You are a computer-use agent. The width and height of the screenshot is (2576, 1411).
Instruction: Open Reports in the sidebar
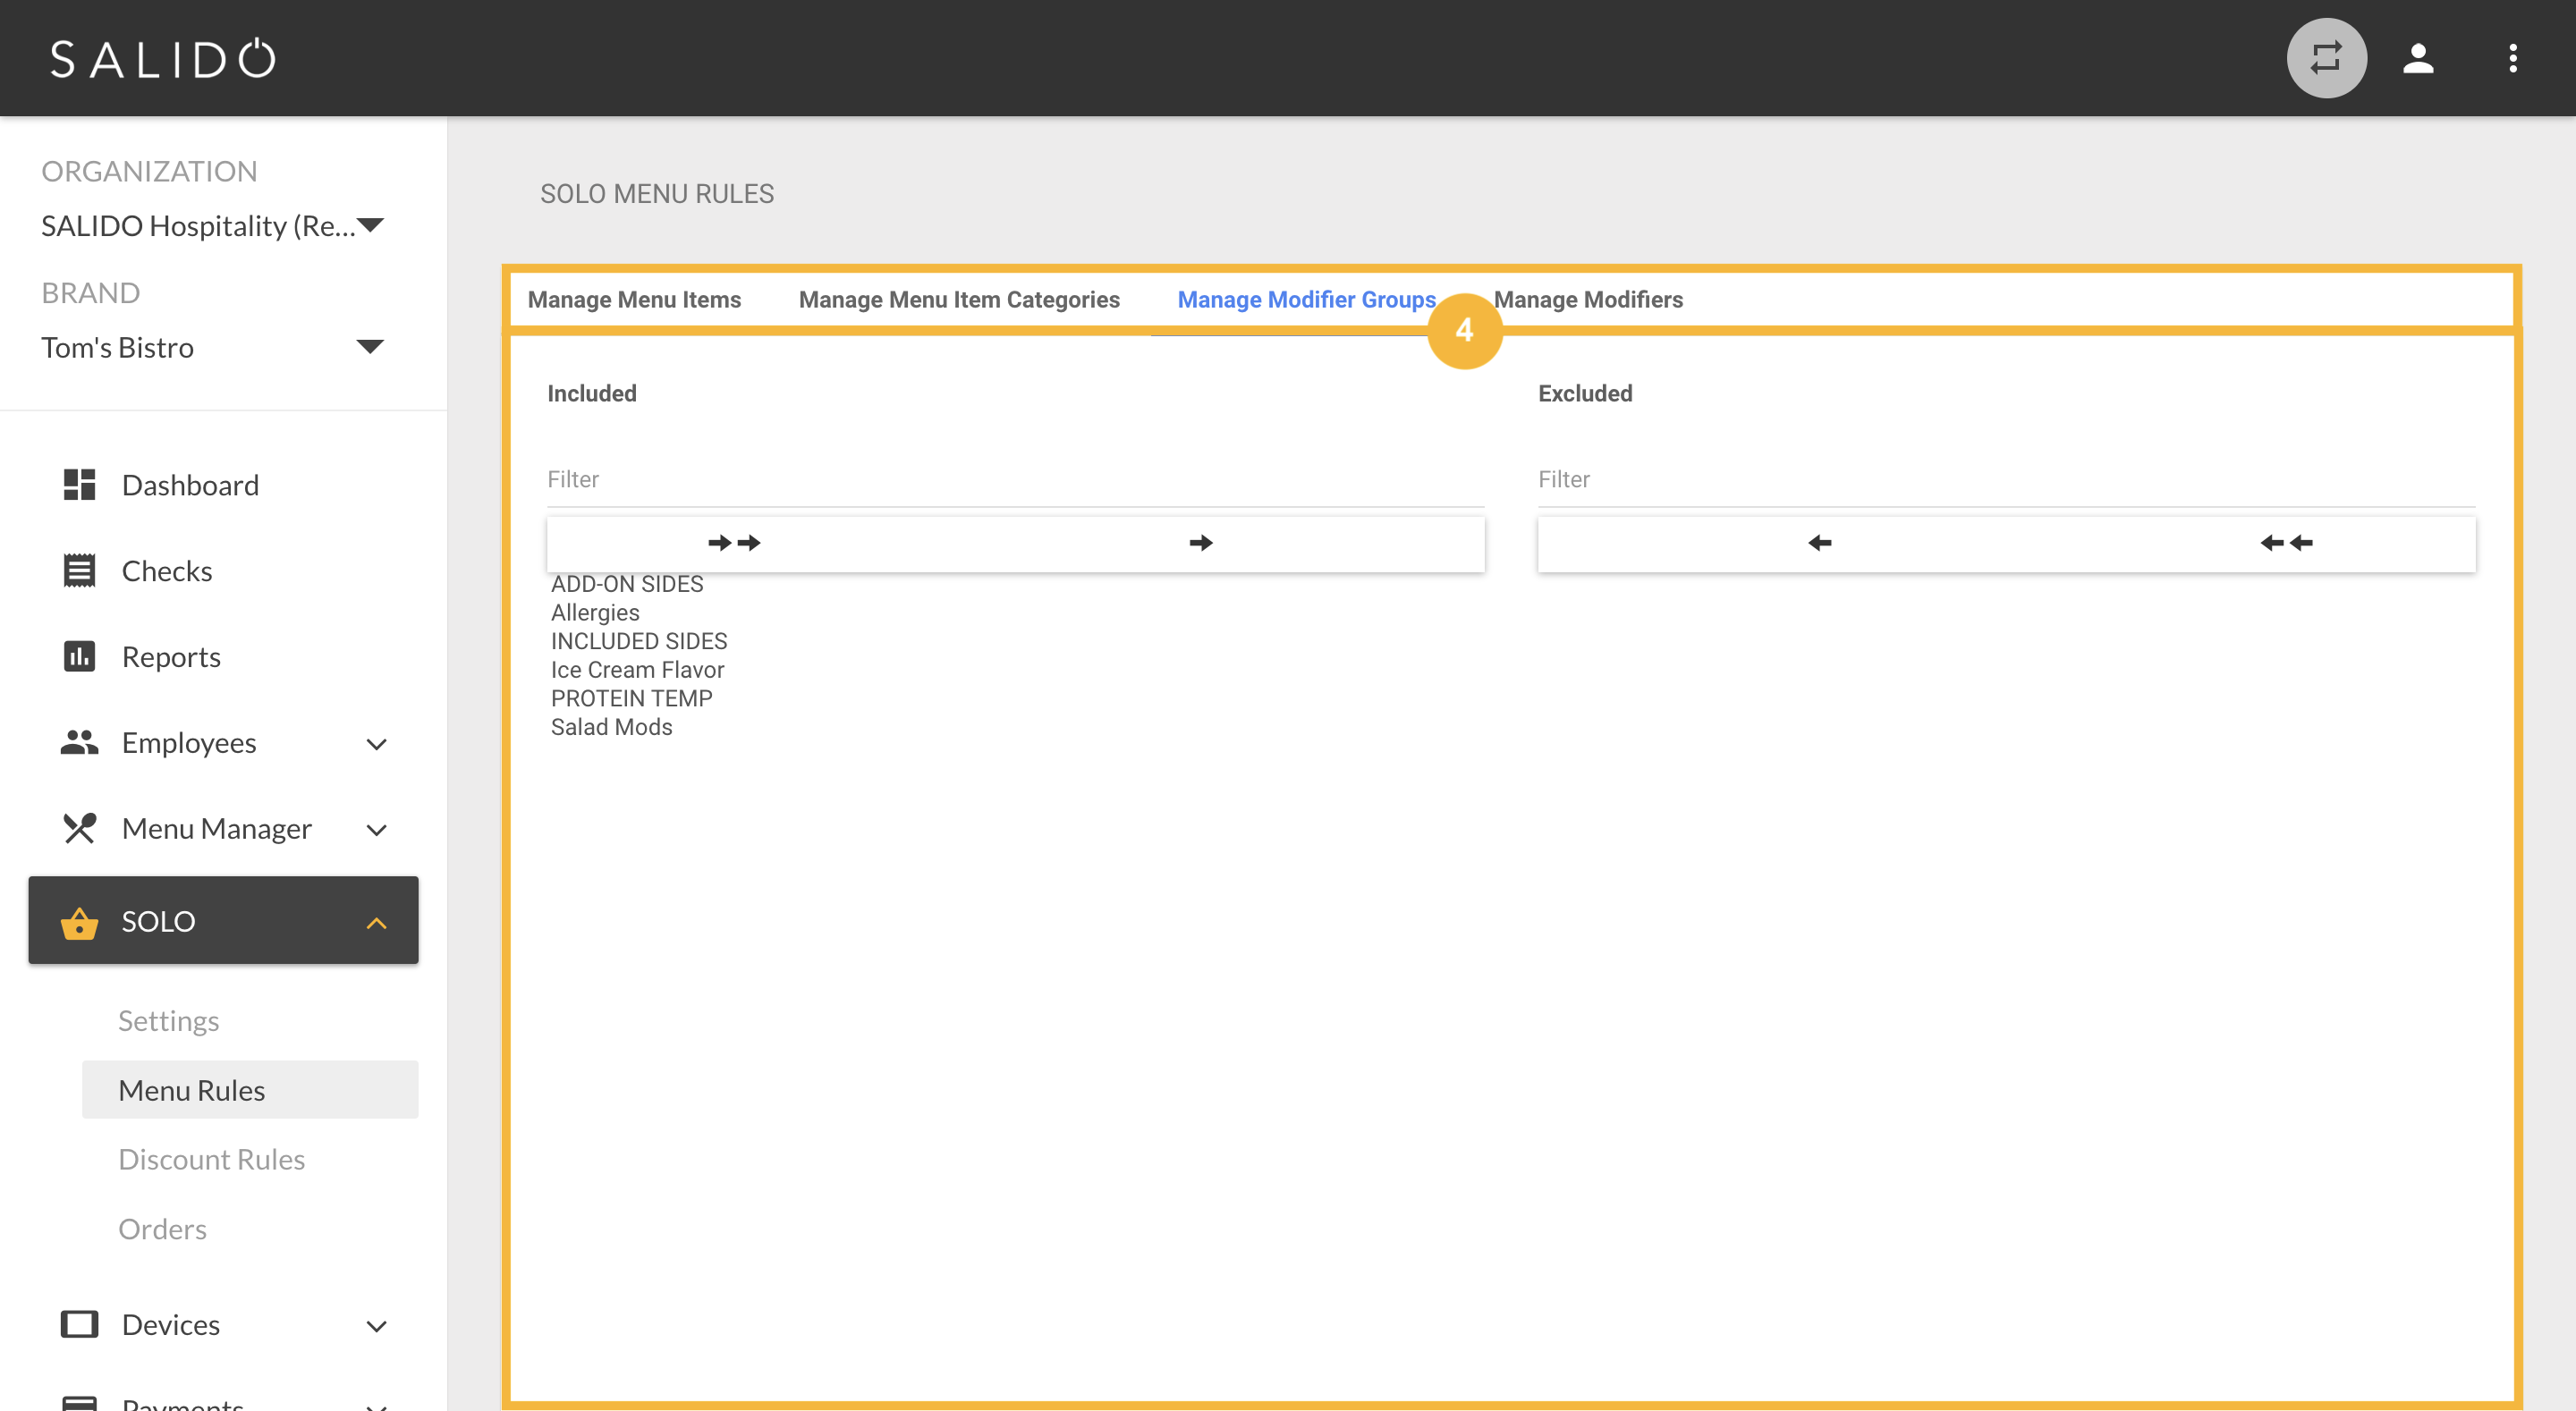(x=171, y=657)
